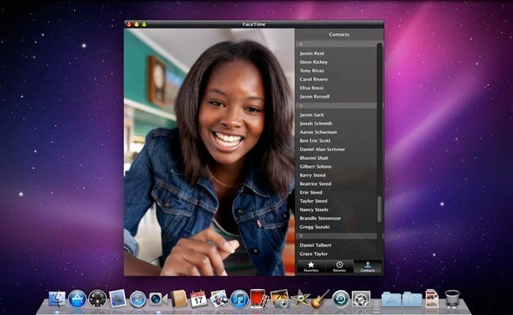
Task: Open the Trash in the Dock
Action: pos(452,298)
